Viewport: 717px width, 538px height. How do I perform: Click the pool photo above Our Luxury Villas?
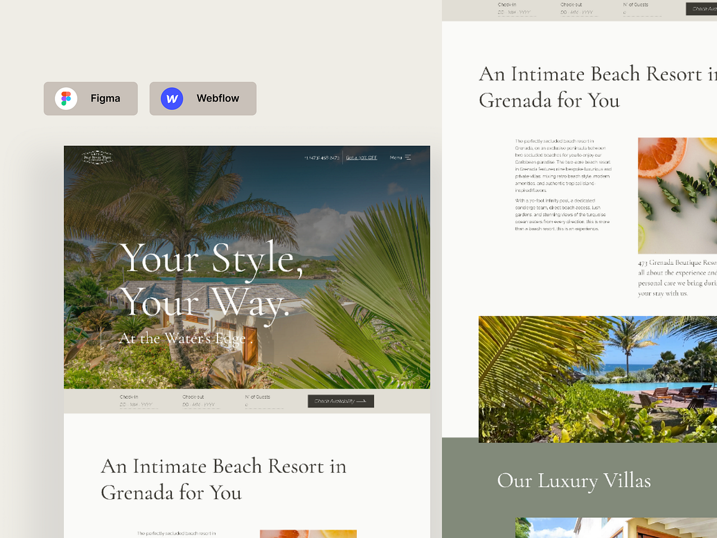(x=597, y=379)
